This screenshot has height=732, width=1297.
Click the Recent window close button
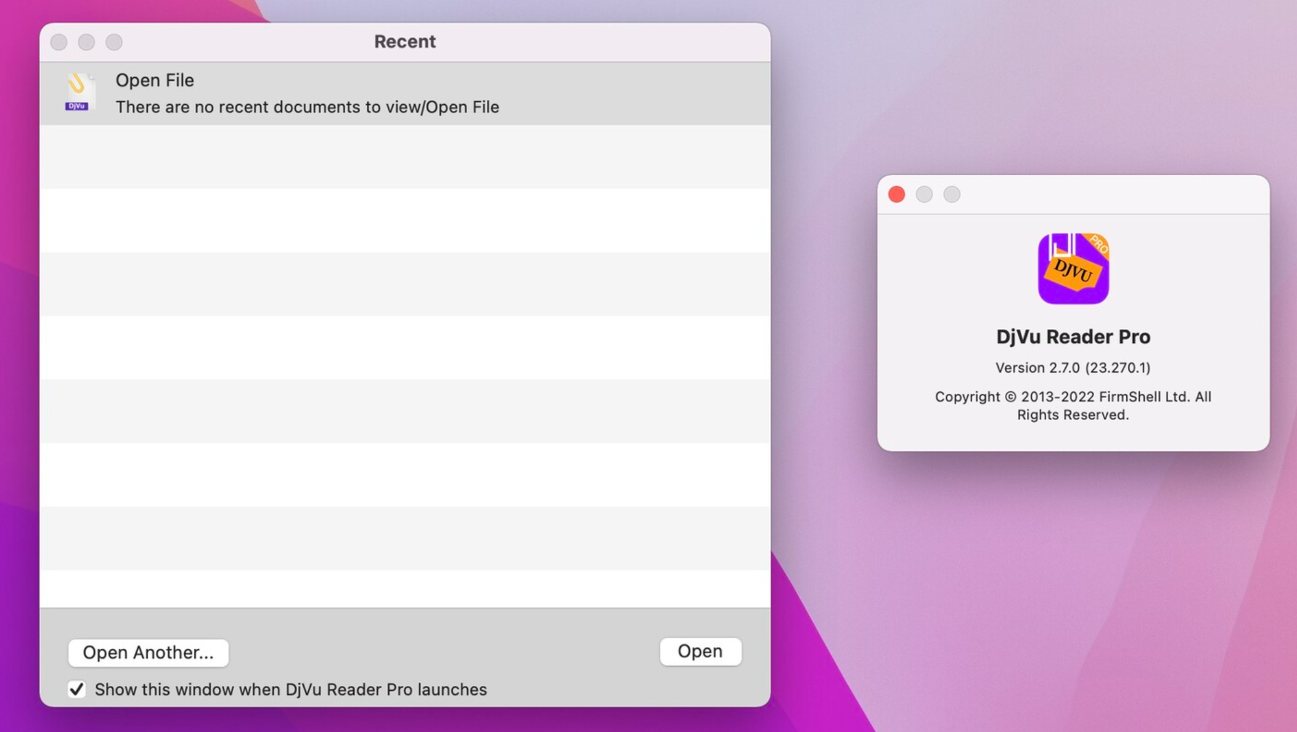coord(59,42)
